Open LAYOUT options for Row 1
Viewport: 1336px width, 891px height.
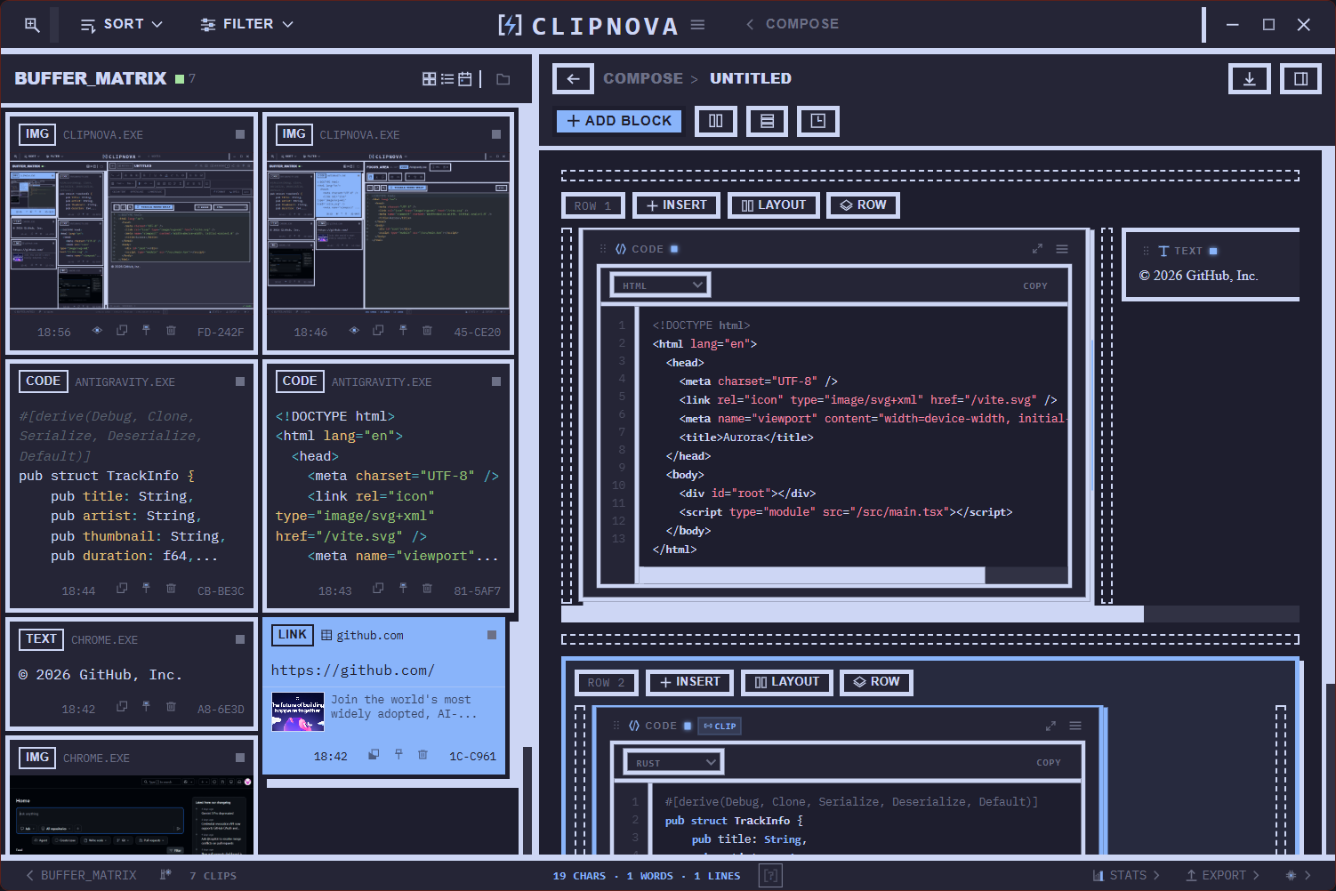(774, 205)
